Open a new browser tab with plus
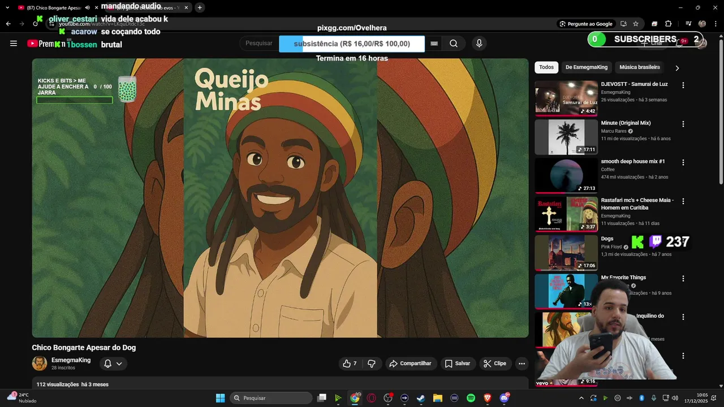The image size is (724, 407). click(200, 7)
